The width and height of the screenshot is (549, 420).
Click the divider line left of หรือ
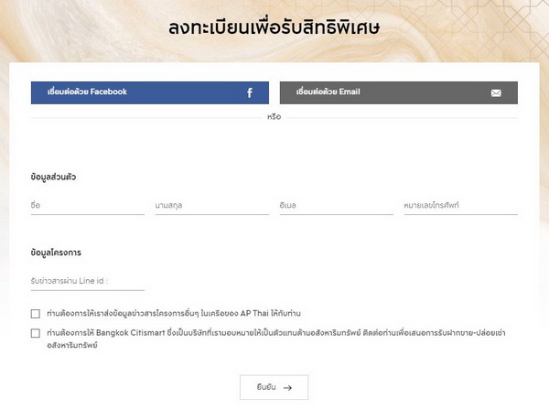146,117
